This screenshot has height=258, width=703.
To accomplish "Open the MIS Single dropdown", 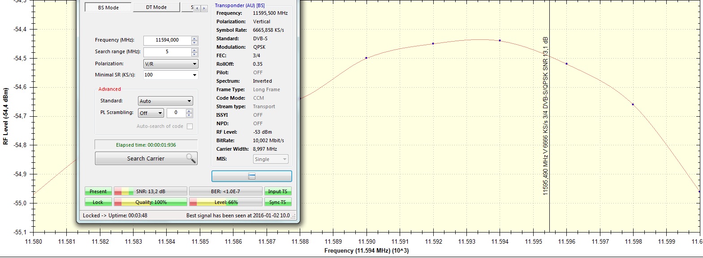I will 271,159.
